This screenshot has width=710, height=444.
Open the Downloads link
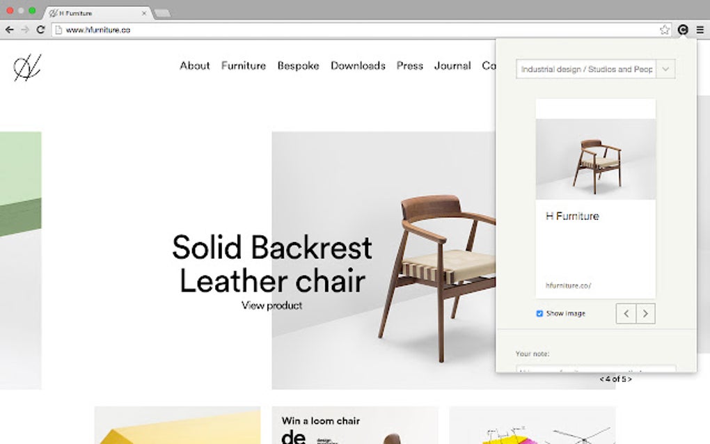coord(358,65)
